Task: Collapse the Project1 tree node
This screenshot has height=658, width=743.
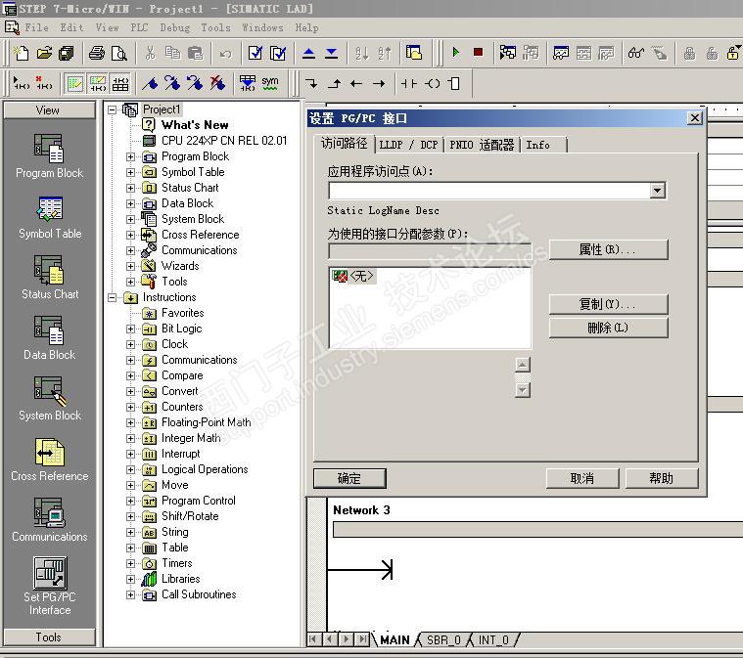Action: pos(112,110)
